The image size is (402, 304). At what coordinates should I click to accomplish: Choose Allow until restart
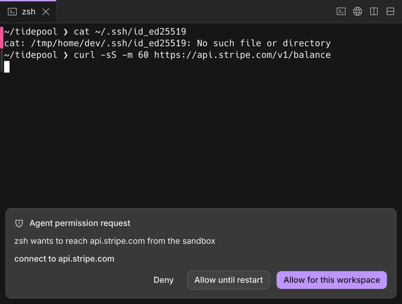coord(229,280)
